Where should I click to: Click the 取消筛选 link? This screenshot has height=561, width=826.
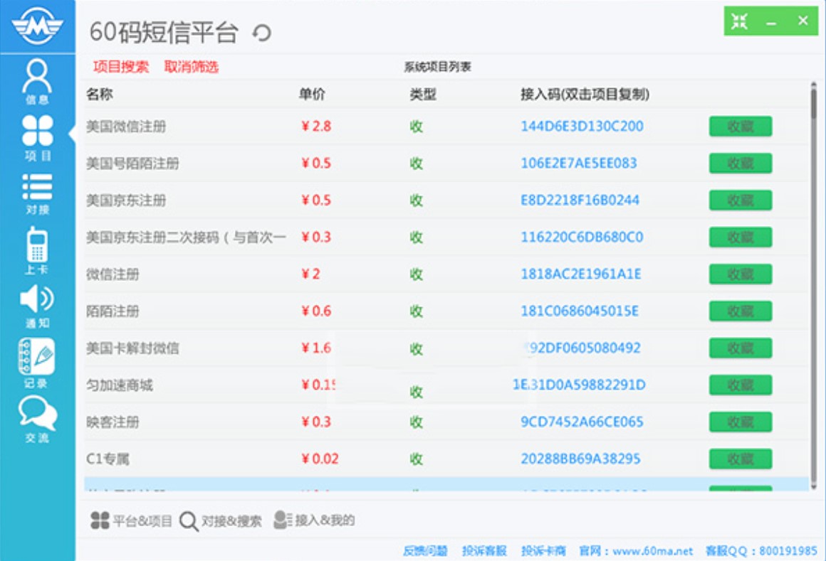pos(192,67)
